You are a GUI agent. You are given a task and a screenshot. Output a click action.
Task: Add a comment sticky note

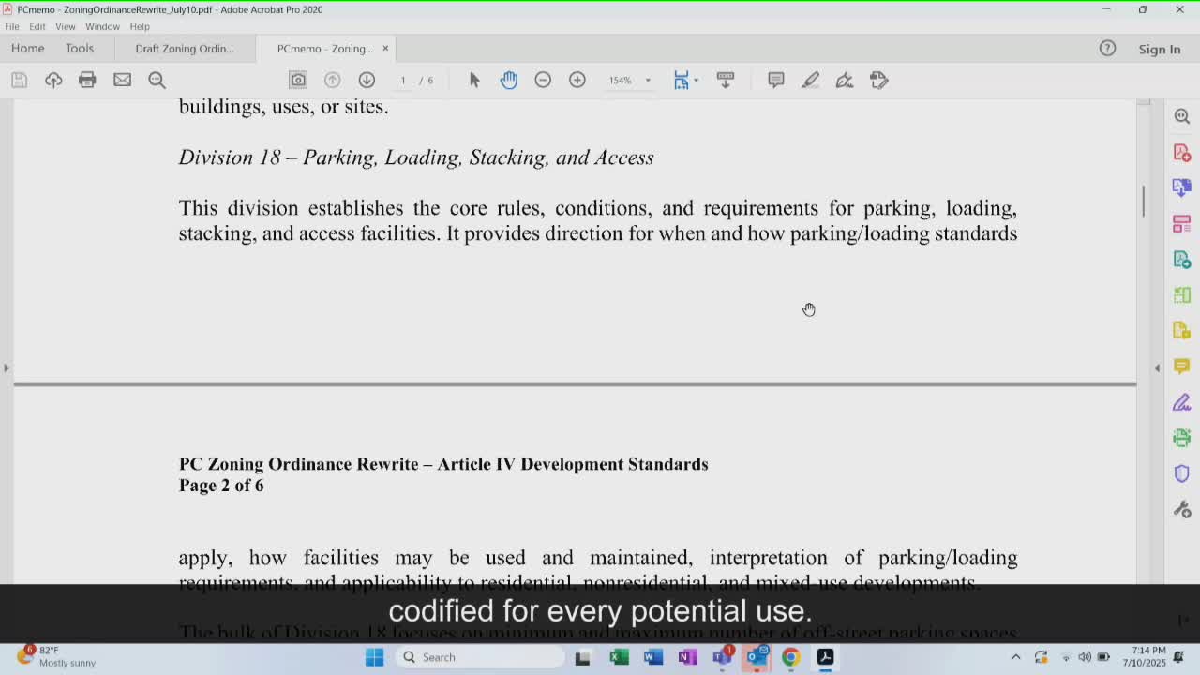tap(776, 81)
